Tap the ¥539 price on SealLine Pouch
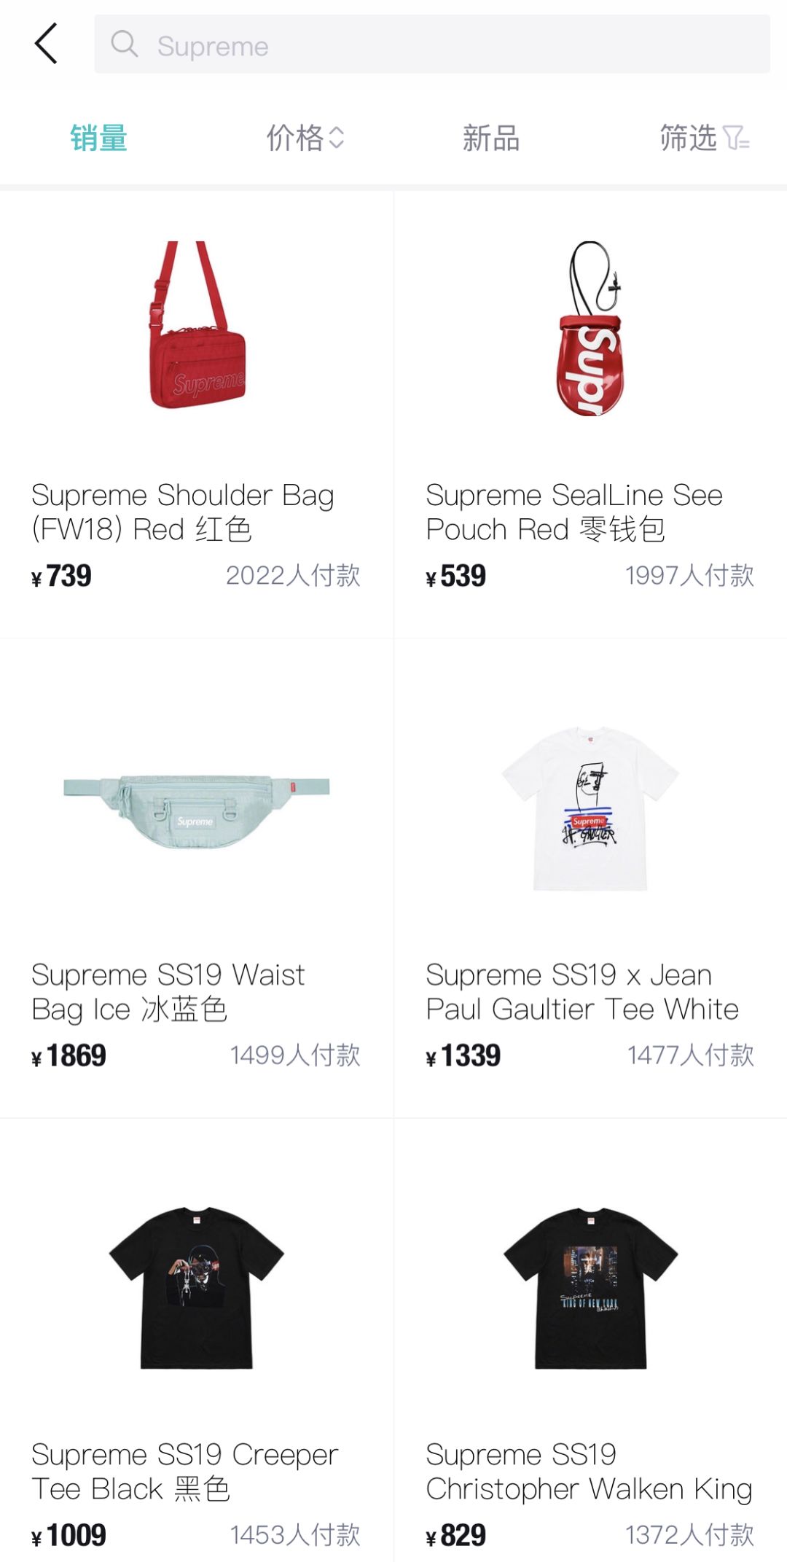Image resolution: width=787 pixels, height=1562 pixels. tap(456, 576)
